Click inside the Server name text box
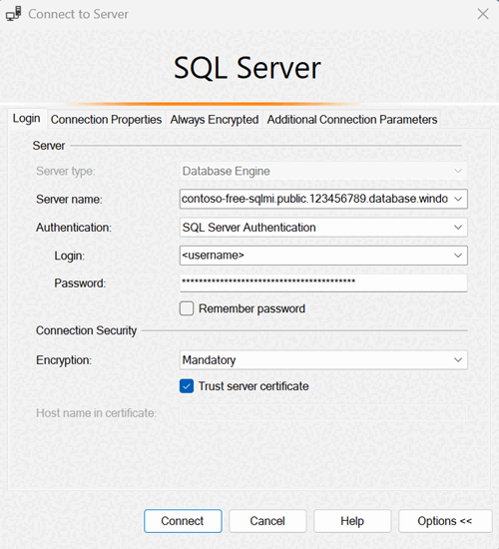Screen dimensions: 499x549 (x=314, y=199)
